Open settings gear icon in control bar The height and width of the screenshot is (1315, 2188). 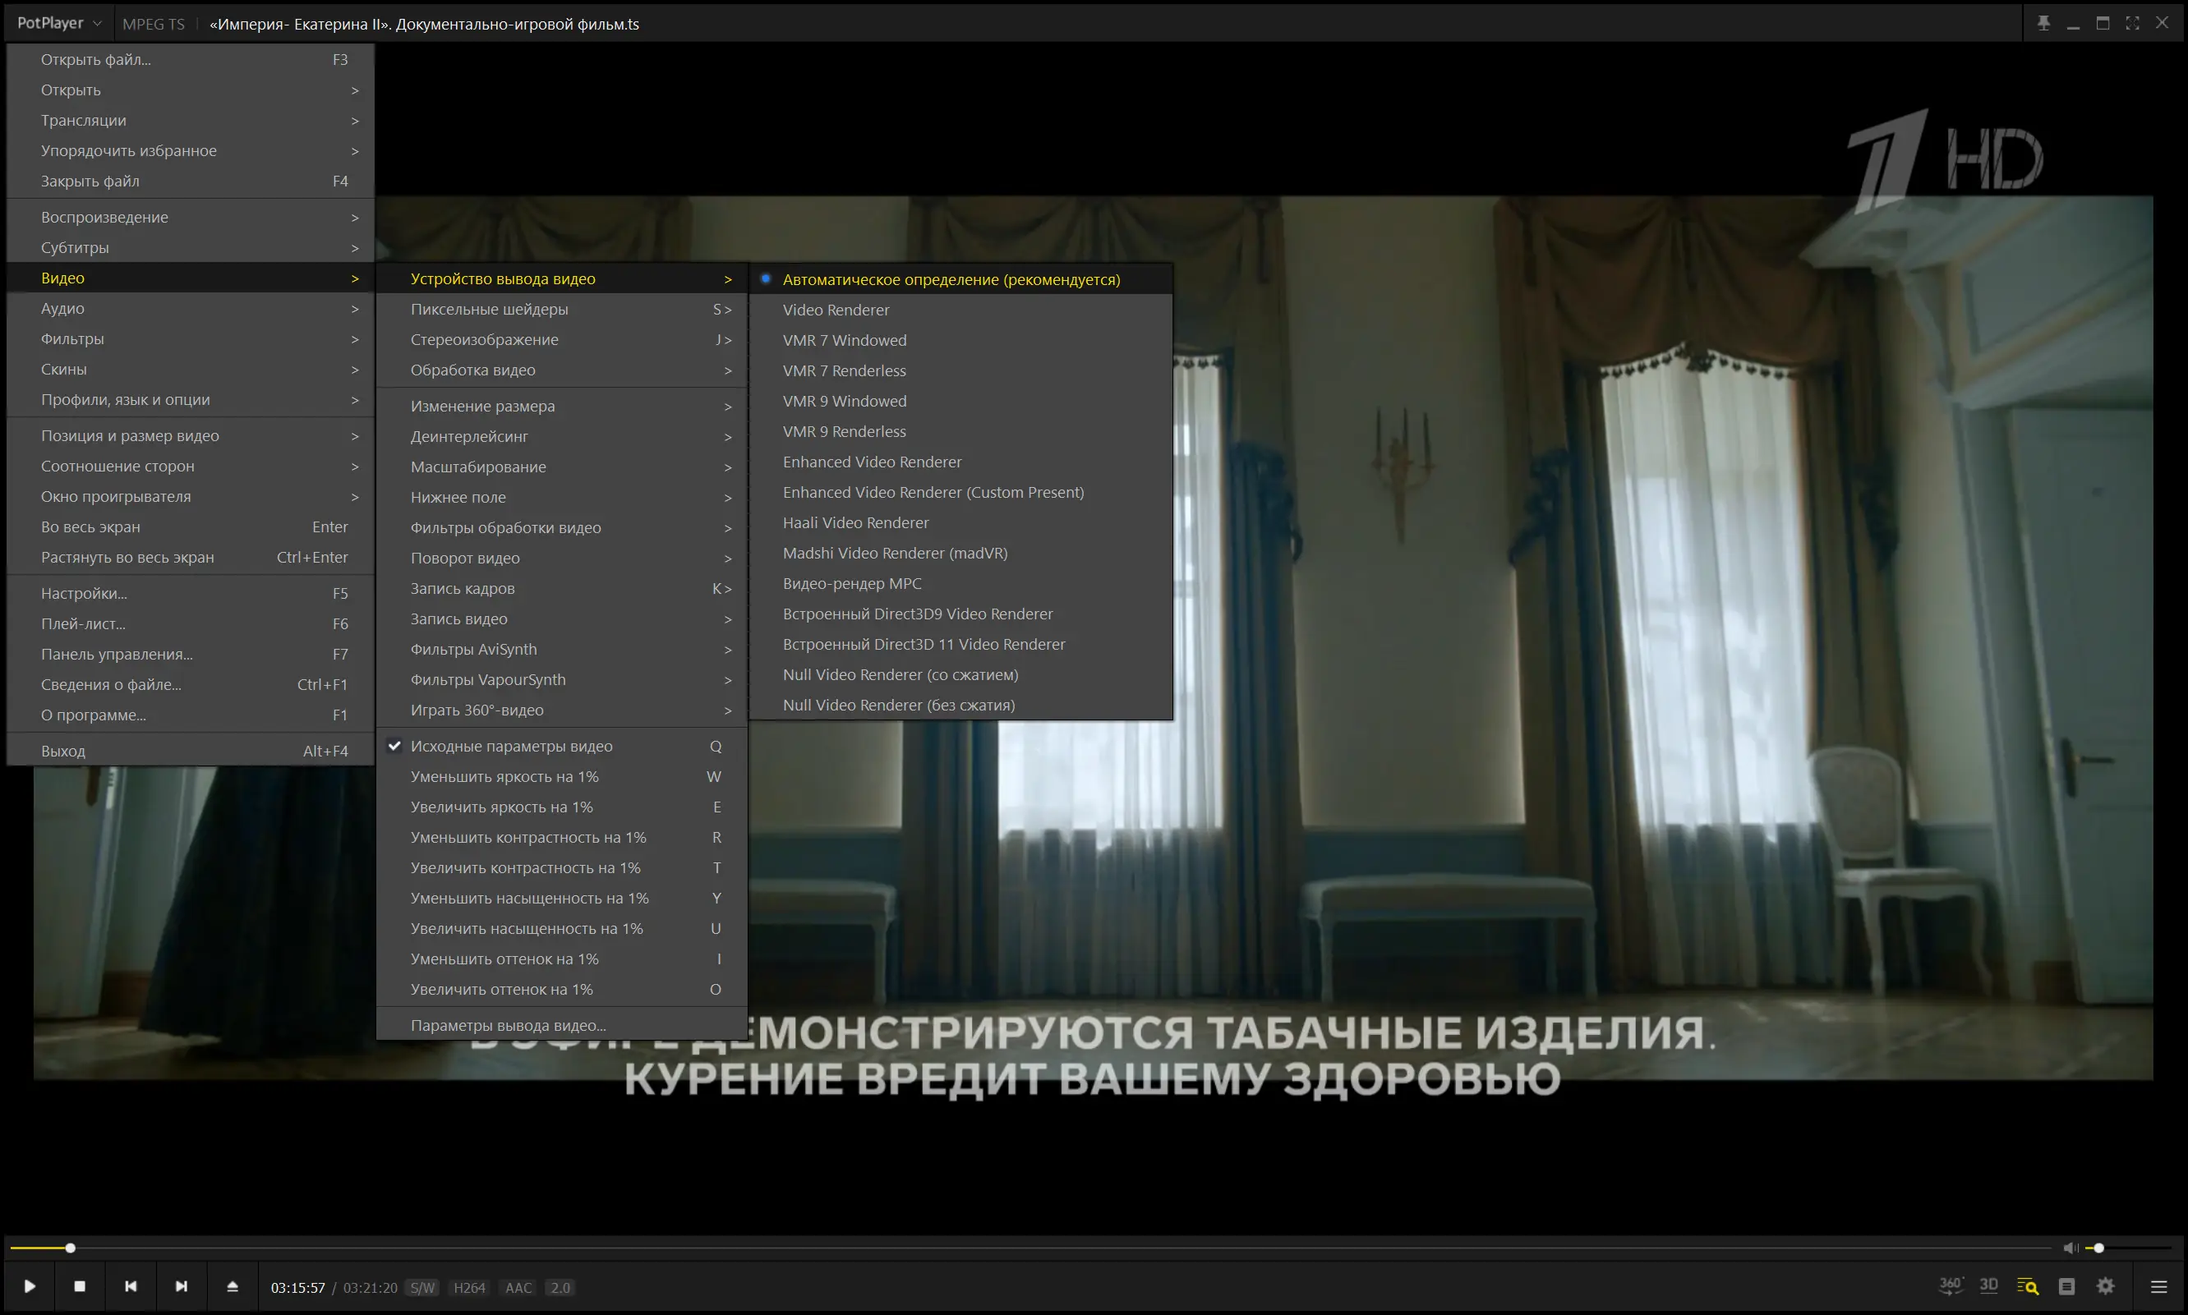pos(2107,1286)
